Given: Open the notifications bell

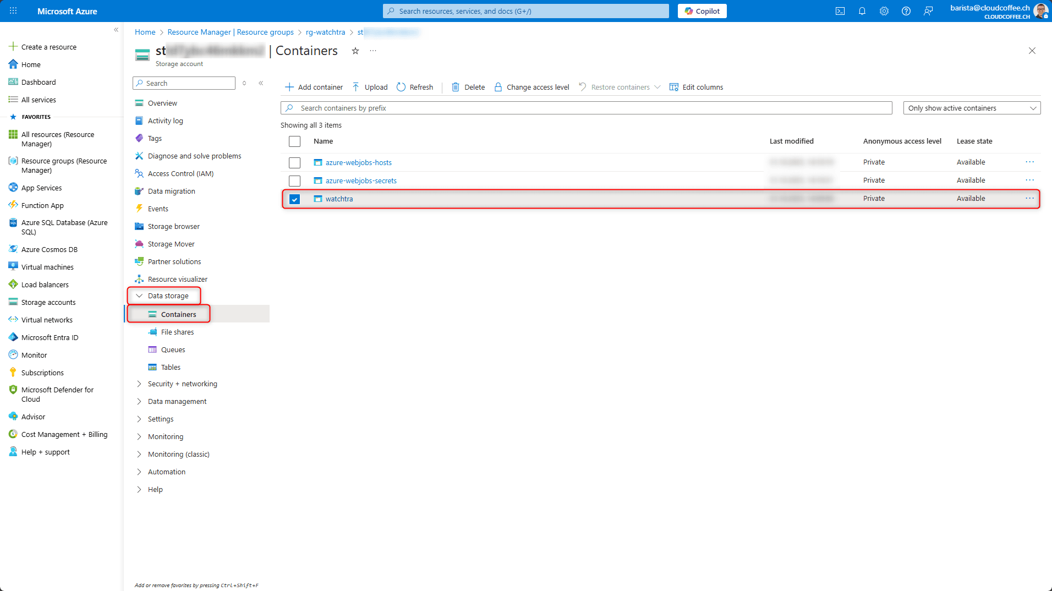Looking at the screenshot, I should click(862, 11).
